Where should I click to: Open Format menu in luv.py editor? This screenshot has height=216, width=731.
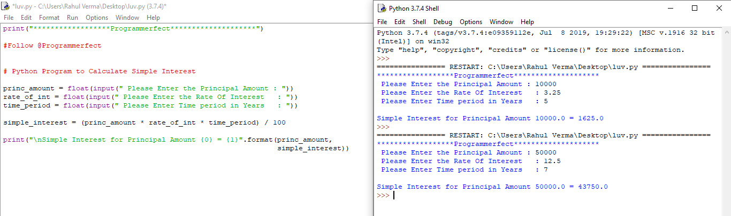tap(49, 18)
